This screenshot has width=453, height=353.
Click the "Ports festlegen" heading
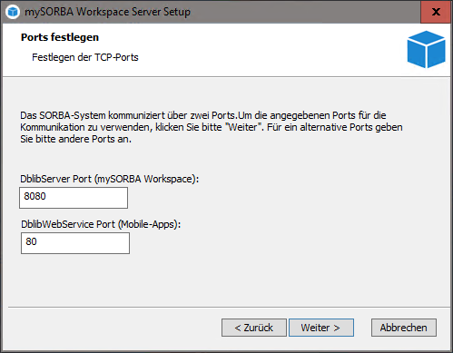point(60,37)
